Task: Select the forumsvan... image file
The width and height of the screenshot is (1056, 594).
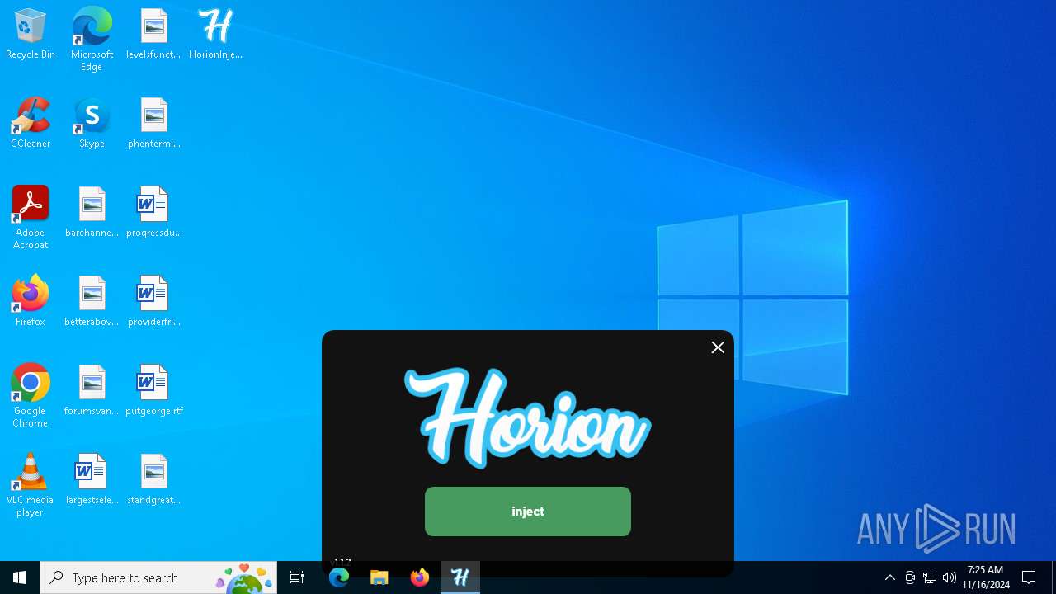Action: pyautogui.click(x=92, y=391)
